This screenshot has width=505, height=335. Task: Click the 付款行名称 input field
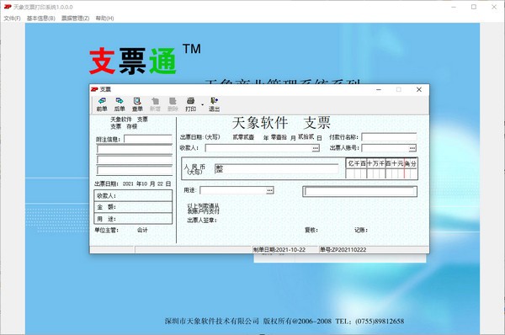[x=389, y=137]
